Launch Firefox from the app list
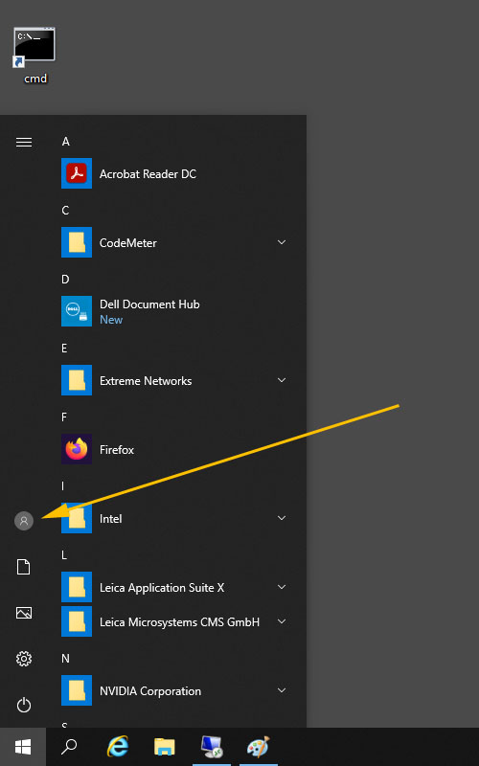 point(77,449)
